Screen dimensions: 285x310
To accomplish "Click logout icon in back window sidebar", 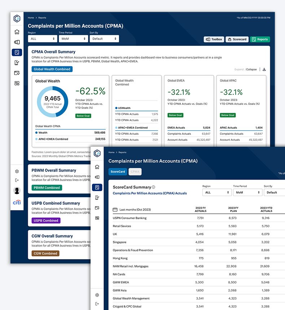I will coord(17,180).
